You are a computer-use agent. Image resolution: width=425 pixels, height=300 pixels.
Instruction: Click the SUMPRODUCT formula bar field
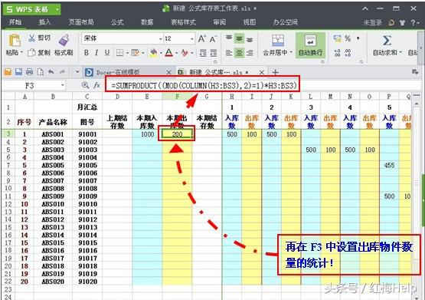click(x=203, y=86)
